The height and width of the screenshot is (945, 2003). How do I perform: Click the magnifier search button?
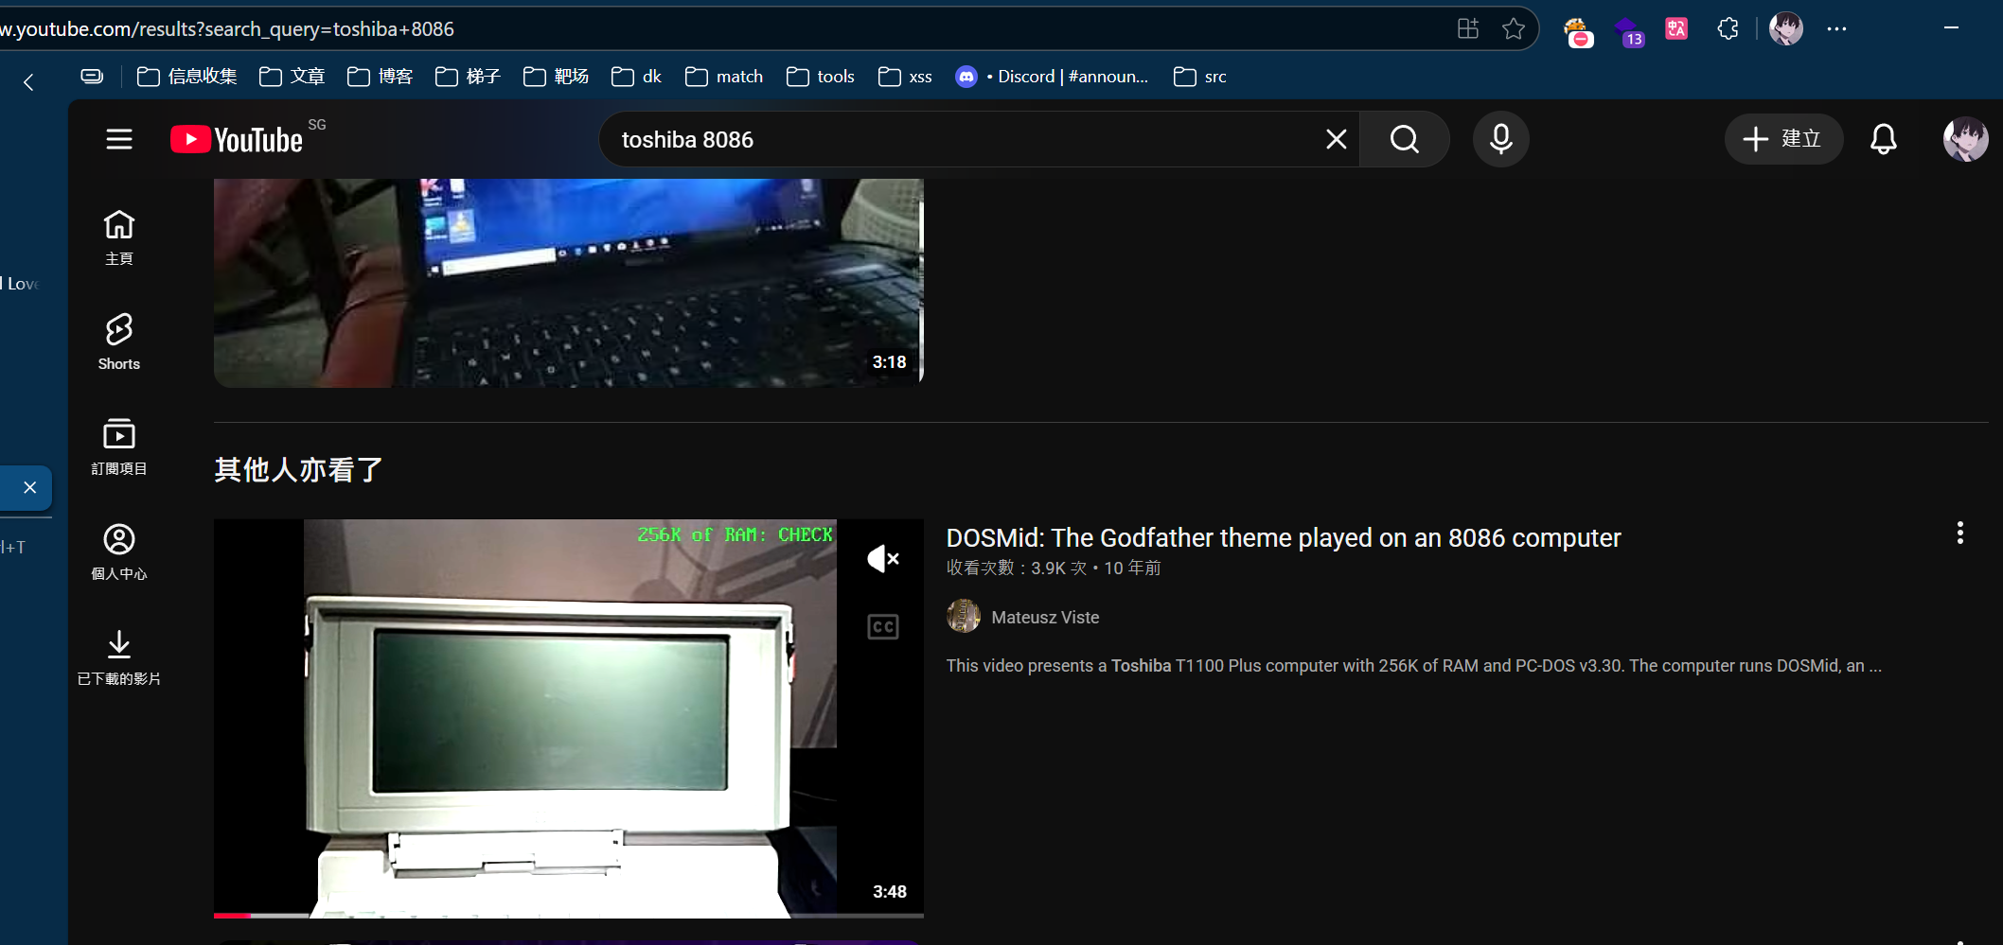(1405, 140)
